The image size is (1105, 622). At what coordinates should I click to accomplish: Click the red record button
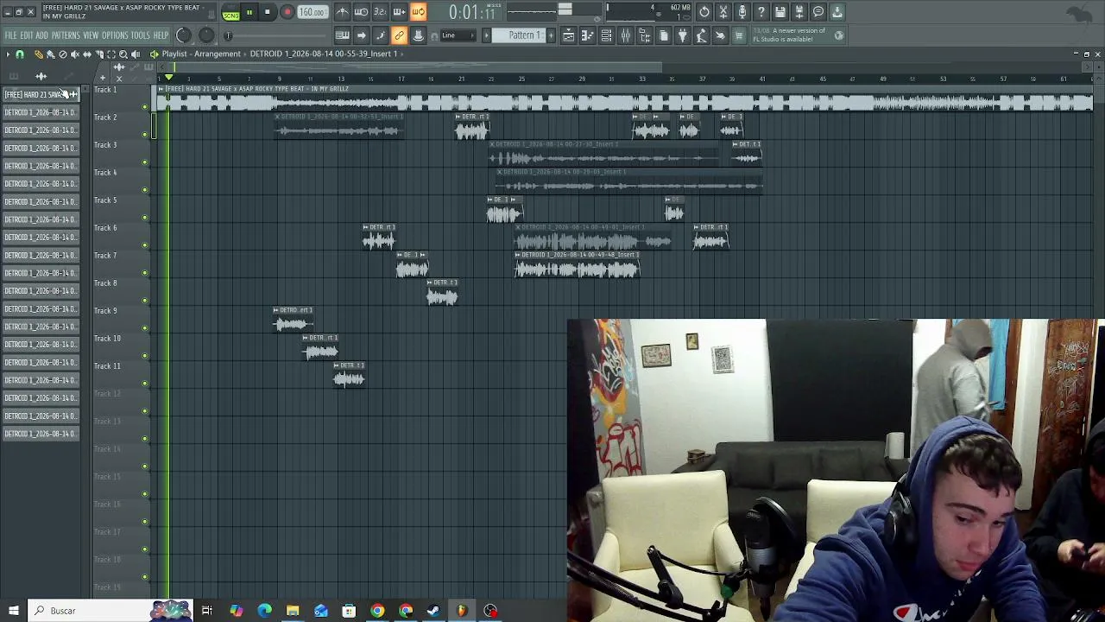coord(287,12)
